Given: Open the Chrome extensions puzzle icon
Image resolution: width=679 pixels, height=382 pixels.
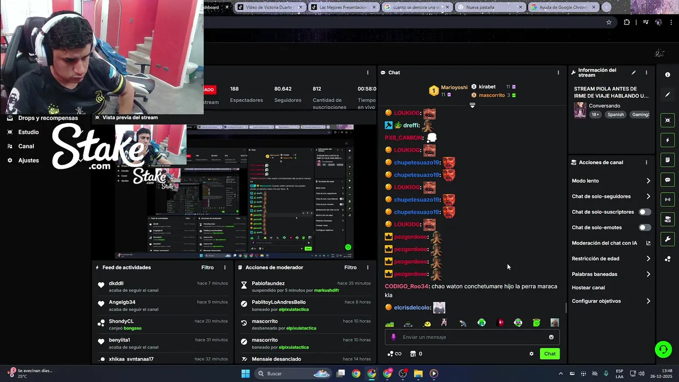Looking at the screenshot, I should pos(627,22).
